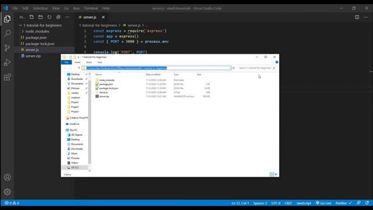Click Go Live in status bar
Screen dimensions: 373x210
[323, 203]
